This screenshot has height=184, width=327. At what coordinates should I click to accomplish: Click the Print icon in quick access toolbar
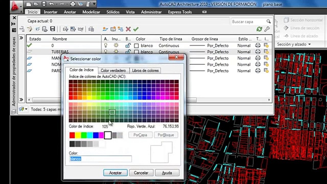(73, 4)
